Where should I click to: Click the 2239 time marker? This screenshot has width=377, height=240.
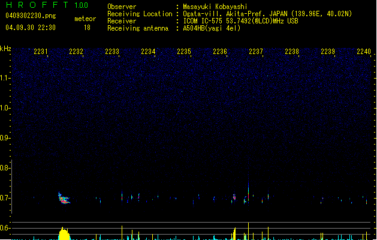(x=328, y=52)
